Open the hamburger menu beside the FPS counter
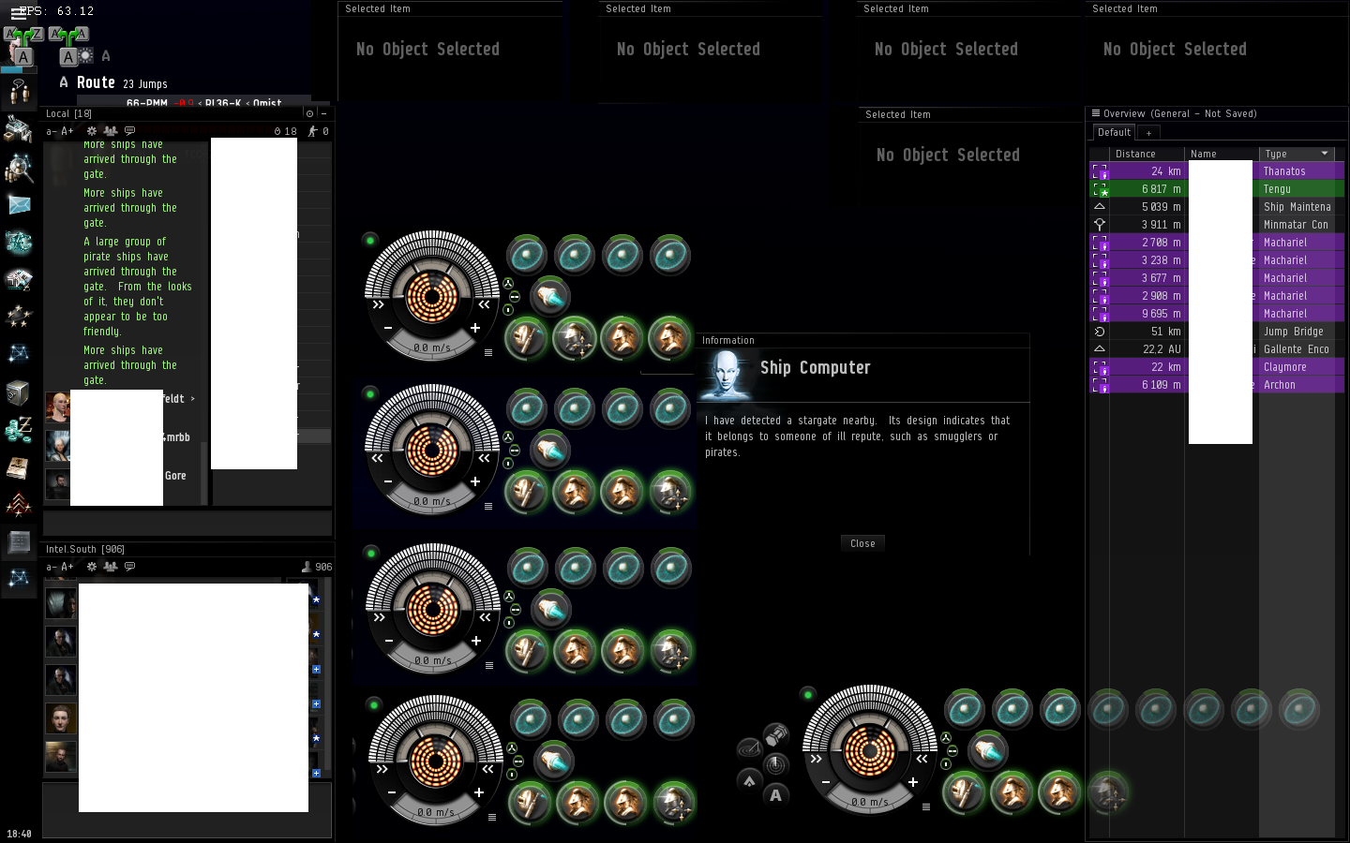The height and width of the screenshot is (843, 1350). 17,13
